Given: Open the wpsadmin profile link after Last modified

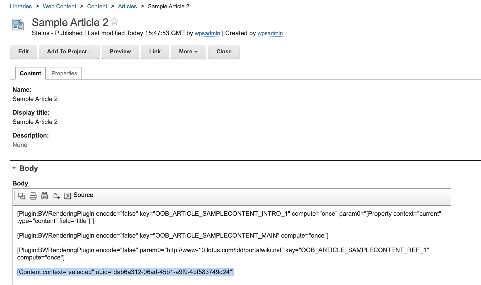Looking at the screenshot, I should pos(207,33).
